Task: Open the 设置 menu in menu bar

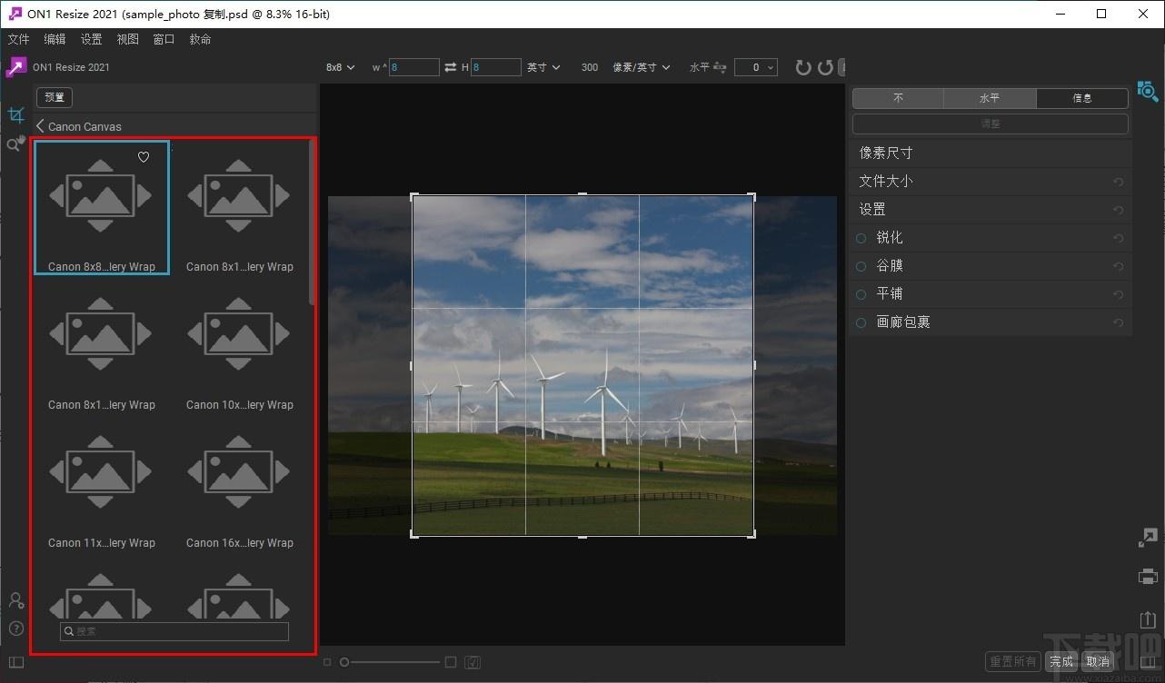Action: coord(91,39)
